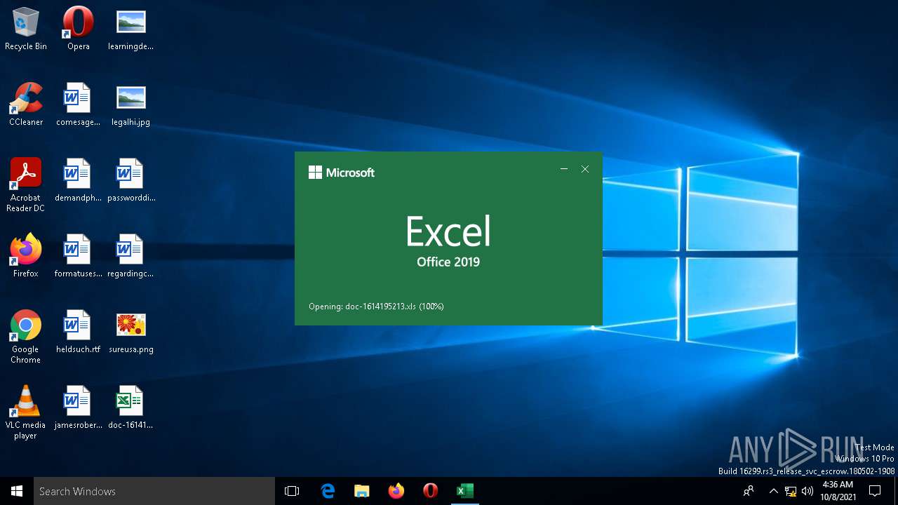This screenshot has width=898, height=505.
Task: Launch Firefox from the desktop icon
Action: pos(26,256)
